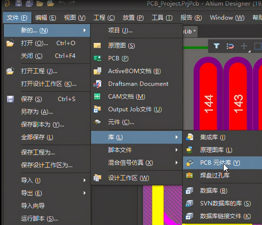Expand the 导出 (E) submenu arrow

pyautogui.click(x=85, y=193)
